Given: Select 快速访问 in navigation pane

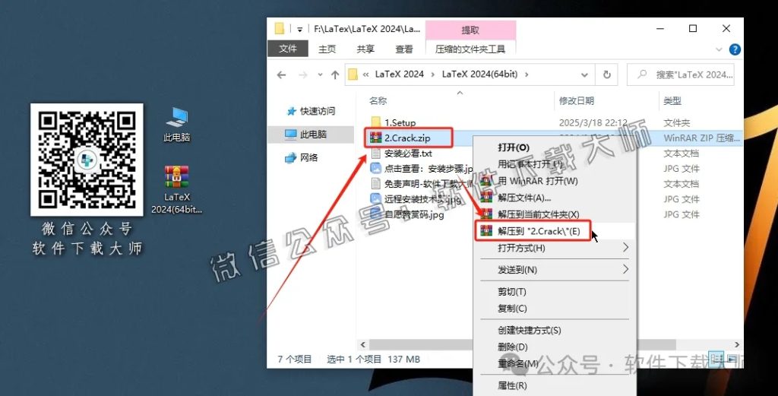Looking at the screenshot, I should (312, 111).
